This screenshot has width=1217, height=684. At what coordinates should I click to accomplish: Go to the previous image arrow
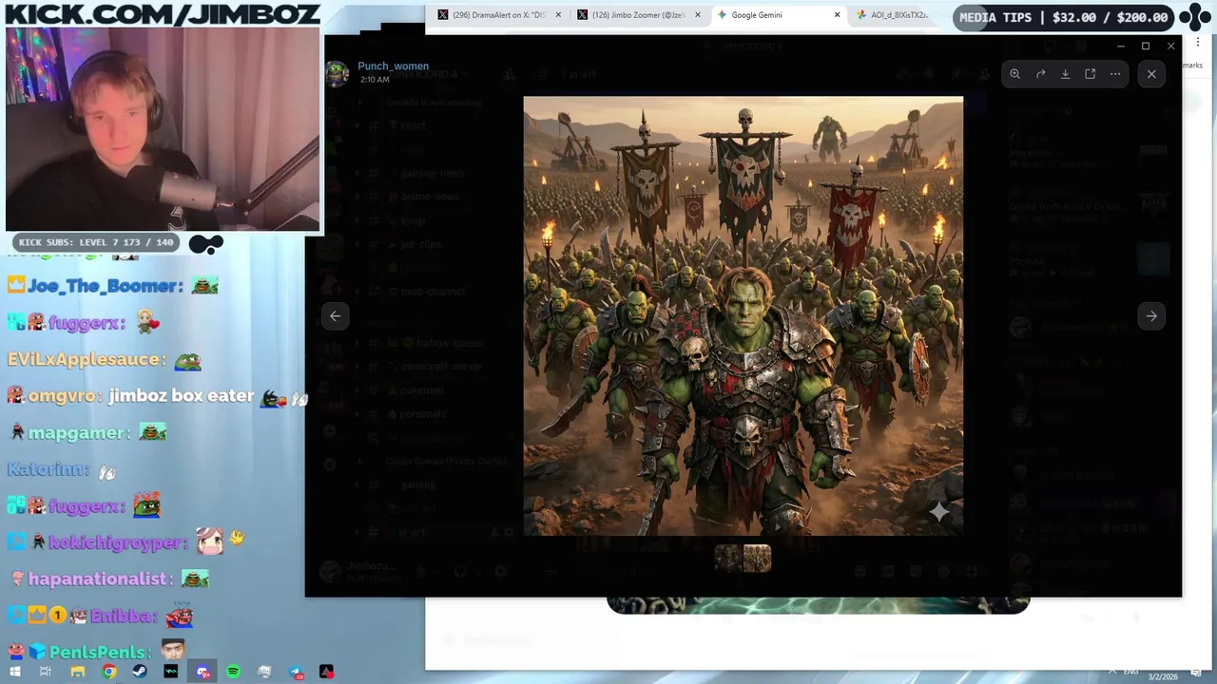coord(335,316)
